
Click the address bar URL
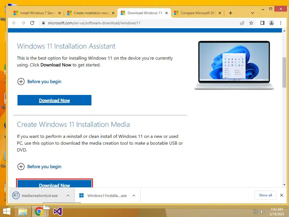coord(94,23)
